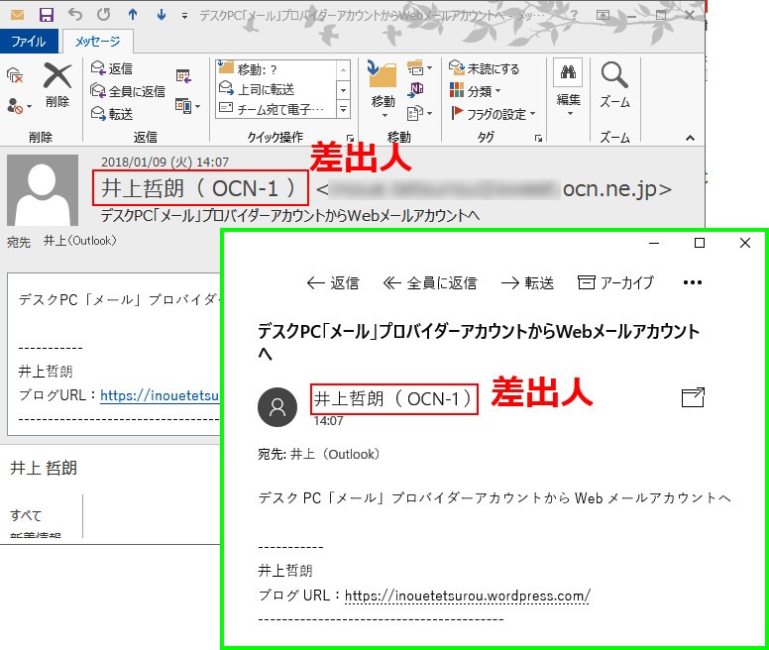Click the 14:07 timestamp in Mail app

[329, 420]
